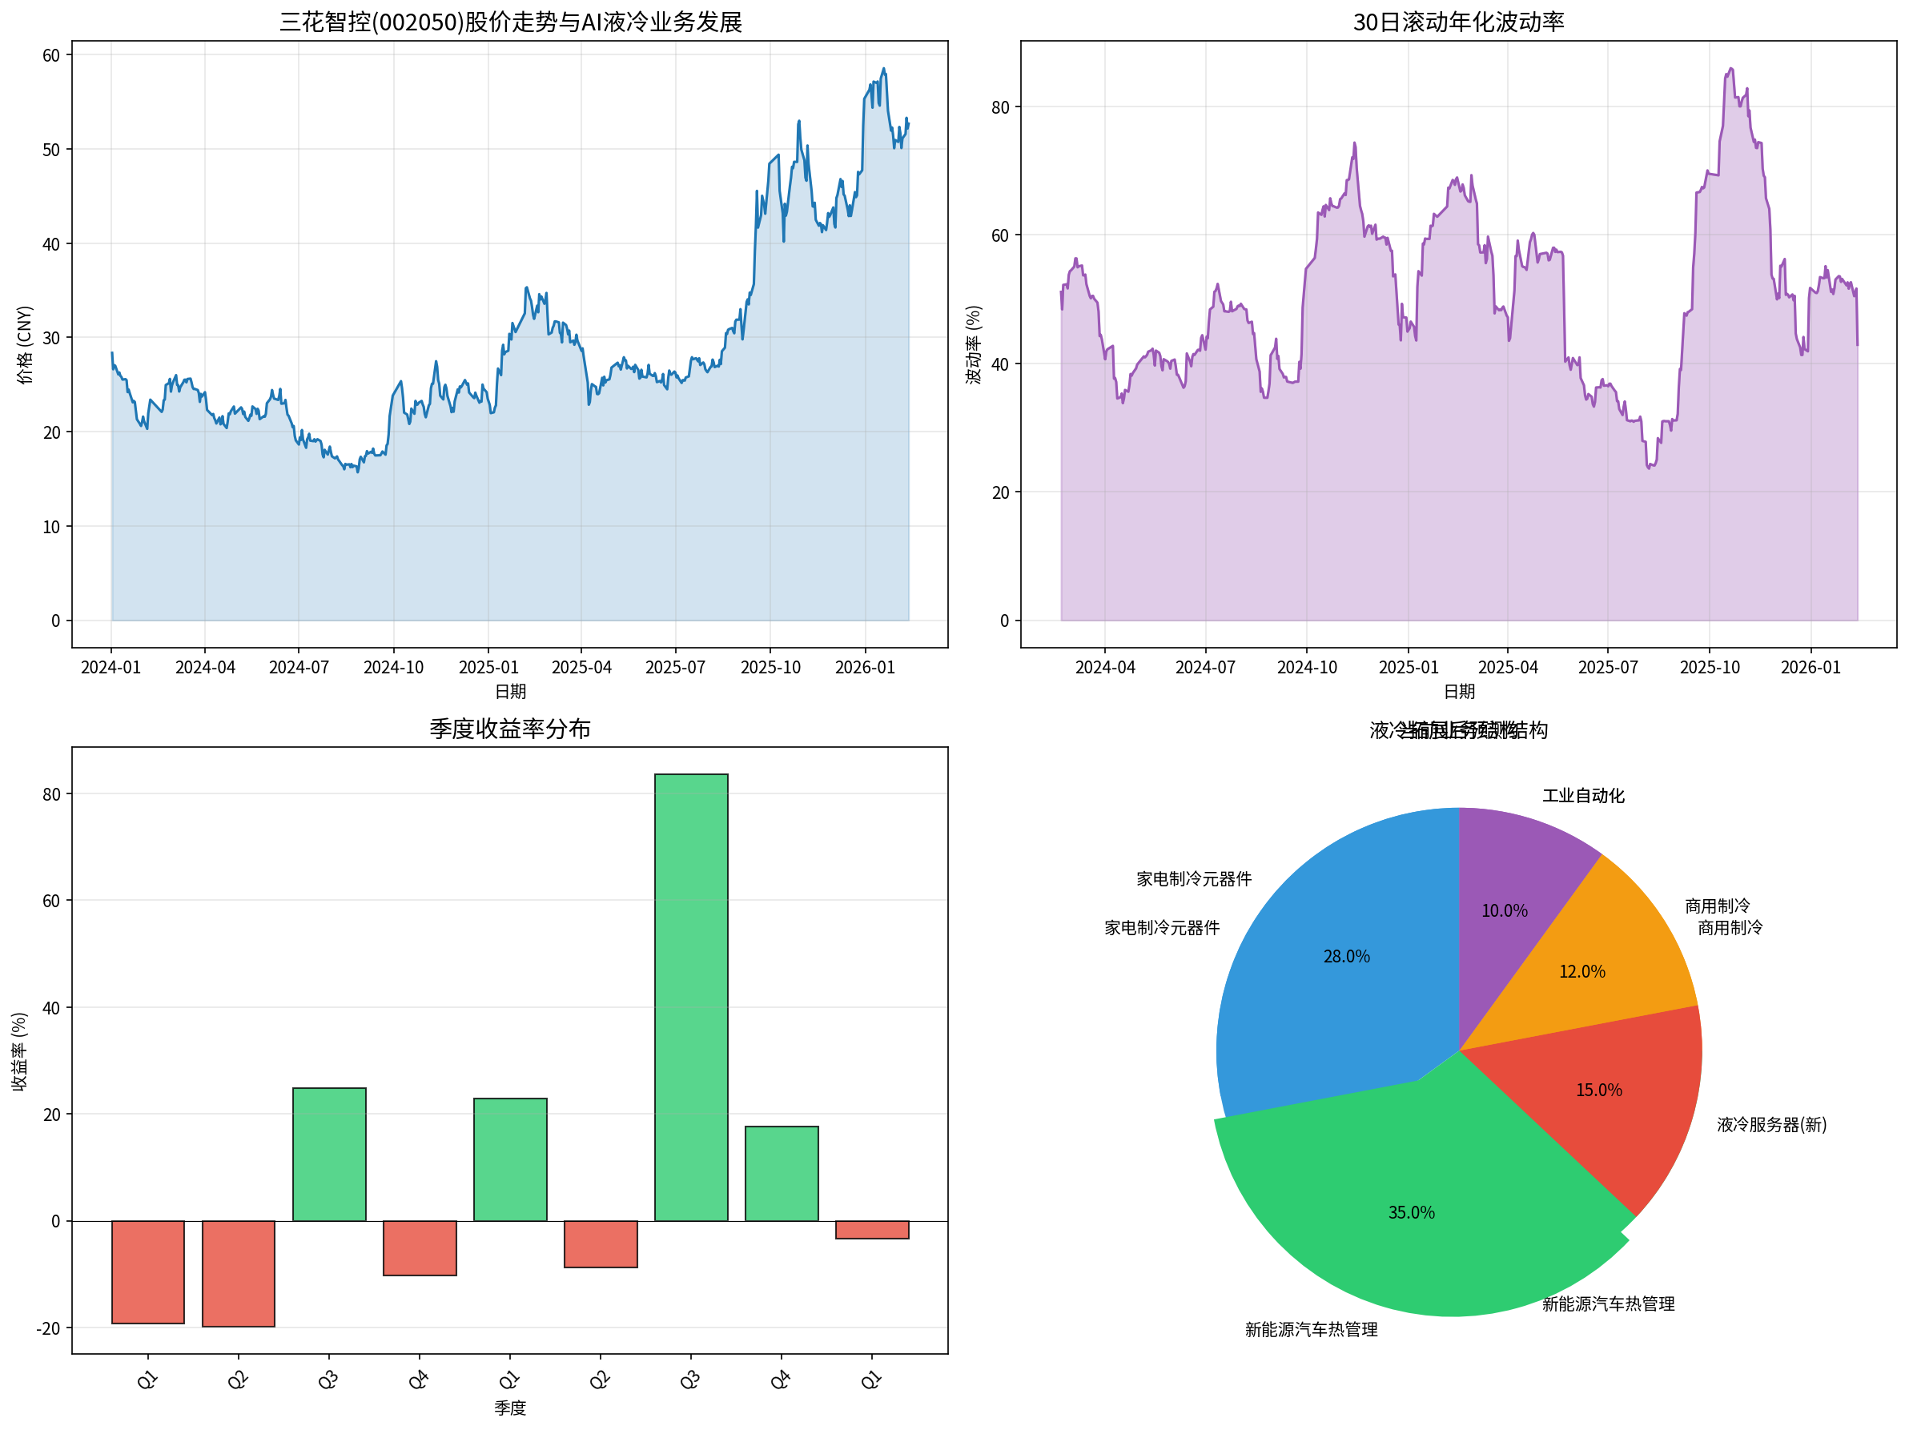The image size is (1909, 1430).
Task: Click the 季度 x-axis label
Action: (x=510, y=1408)
